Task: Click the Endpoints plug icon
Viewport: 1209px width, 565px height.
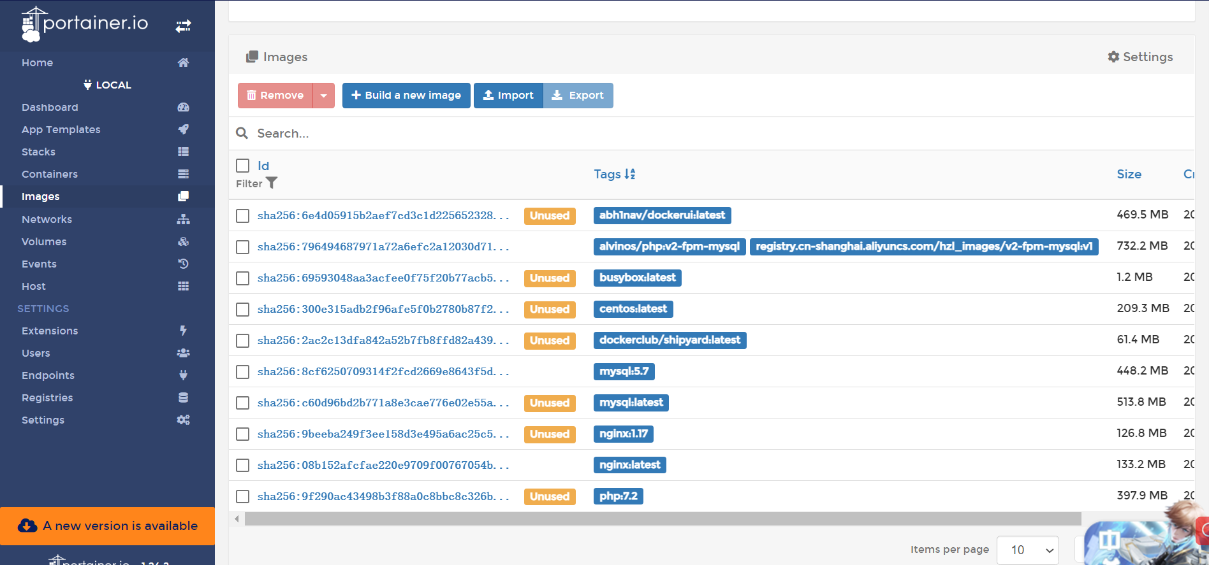Action: click(183, 375)
